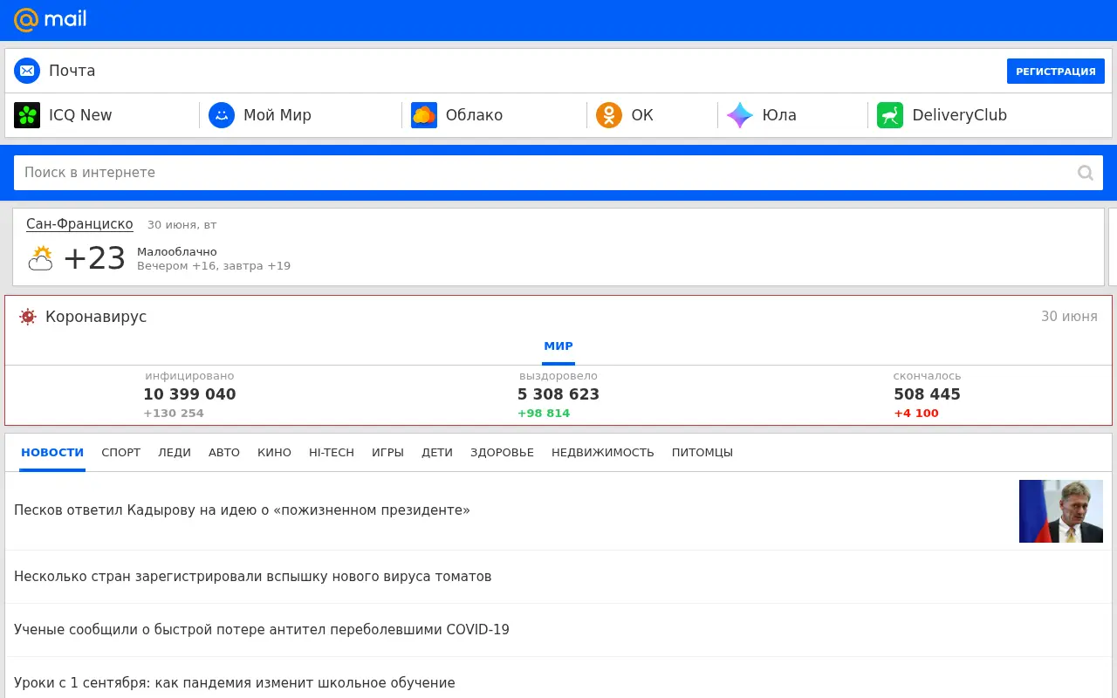Open the DeliveryClub ostrich icon
The height and width of the screenshot is (698, 1117).
coord(890,115)
